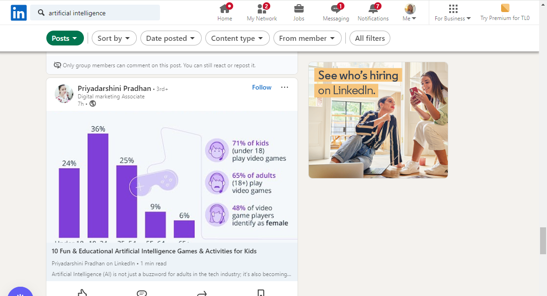This screenshot has height=296, width=547.
Task: Click 'Priyadarshini Pradhan on LinkedIn' text
Action: click(93, 264)
